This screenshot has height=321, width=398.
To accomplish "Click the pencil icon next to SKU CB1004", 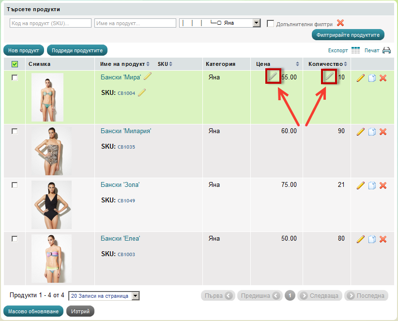I will click(x=142, y=92).
